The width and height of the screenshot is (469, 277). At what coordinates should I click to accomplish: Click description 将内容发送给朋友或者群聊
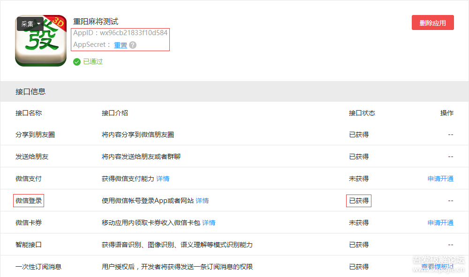pyautogui.click(x=141, y=157)
